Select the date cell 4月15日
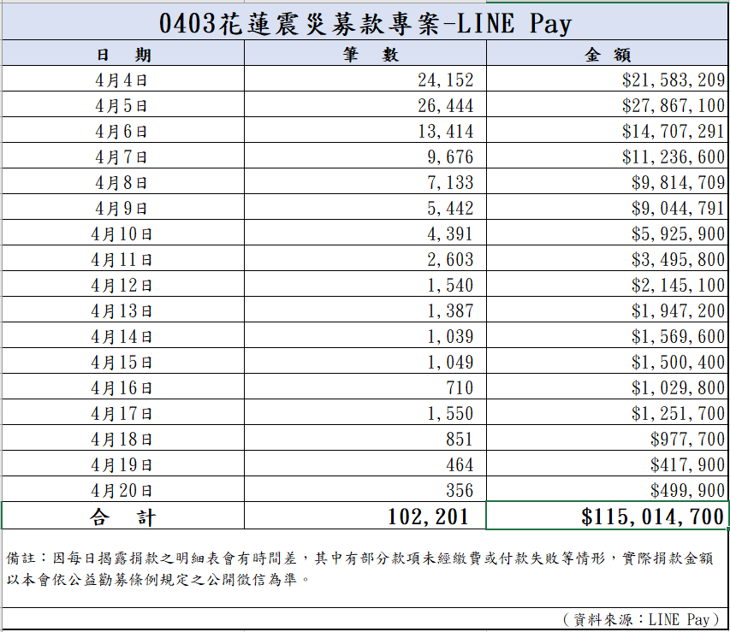The height and width of the screenshot is (632, 730). tap(123, 360)
